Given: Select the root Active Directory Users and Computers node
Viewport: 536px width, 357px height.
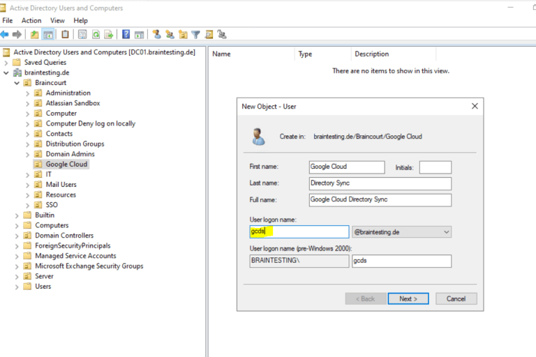Looking at the screenshot, I should coord(104,52).
